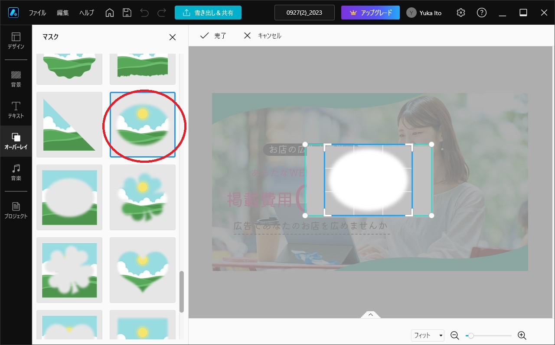Image resolution: width=555 pixels, height=345 pixels.
Task: Confirm mask with 完了 button
Action: tap(213, 35)
